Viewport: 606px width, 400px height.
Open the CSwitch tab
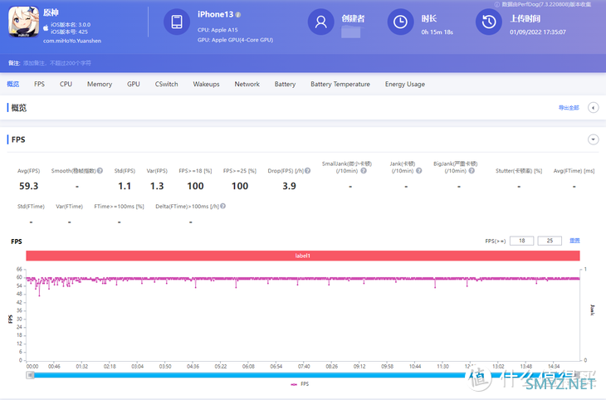[167, 85]
